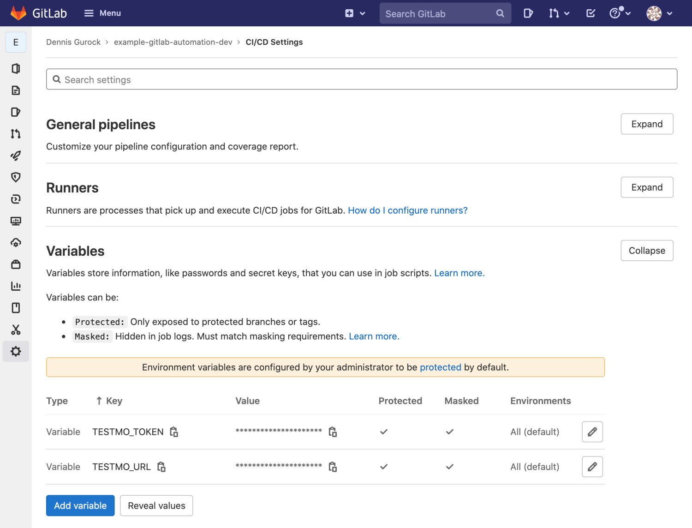Open CI/CD rocket sidebar icon
The width and height of the screenshot is (692, 528).
[x=16, y=156]
